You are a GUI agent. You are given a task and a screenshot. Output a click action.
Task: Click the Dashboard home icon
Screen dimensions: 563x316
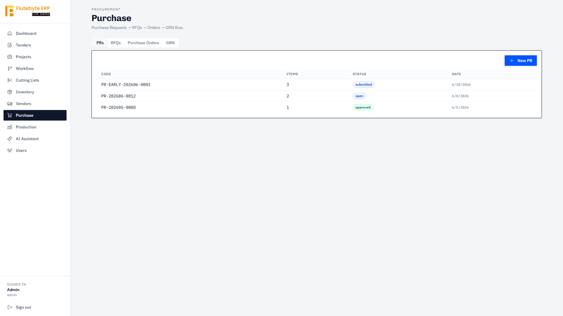[x=10, y=33]
